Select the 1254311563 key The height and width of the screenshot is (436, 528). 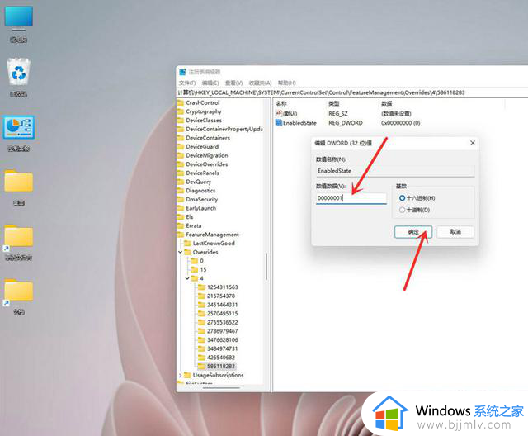coord(223,287)
